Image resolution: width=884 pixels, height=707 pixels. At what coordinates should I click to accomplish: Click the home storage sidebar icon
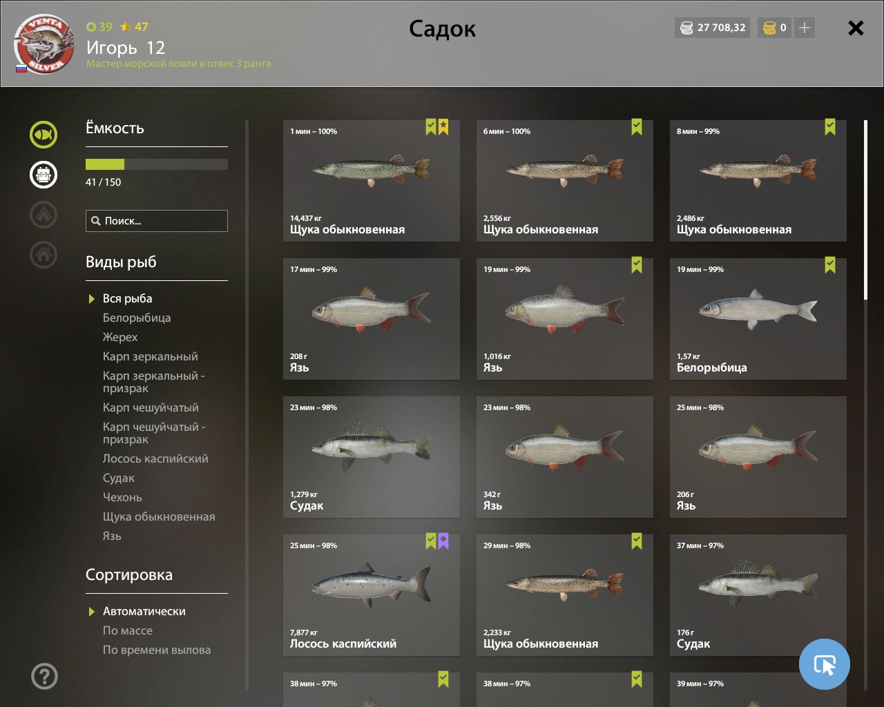pos(44,255)
